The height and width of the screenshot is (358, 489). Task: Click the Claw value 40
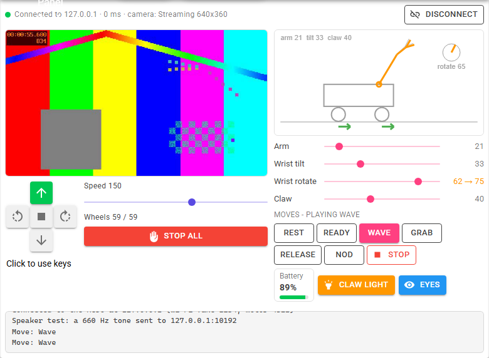point(479,199)
